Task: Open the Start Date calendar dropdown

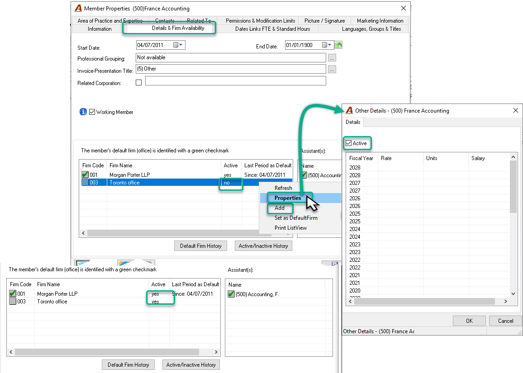Action: tap(178, 45)
